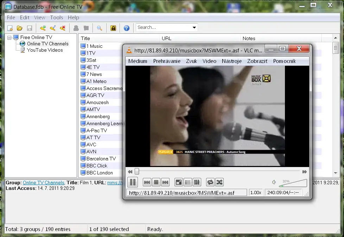
Task: Open VLC Médium menu
Action: 138,61
